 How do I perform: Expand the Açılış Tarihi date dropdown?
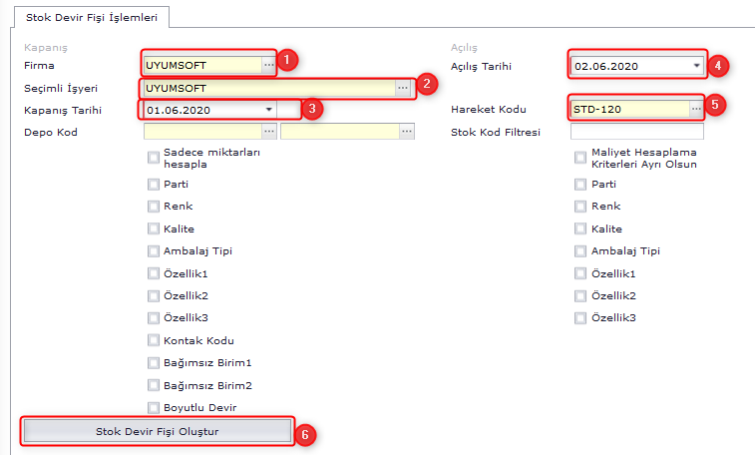(x=696, y=66)
